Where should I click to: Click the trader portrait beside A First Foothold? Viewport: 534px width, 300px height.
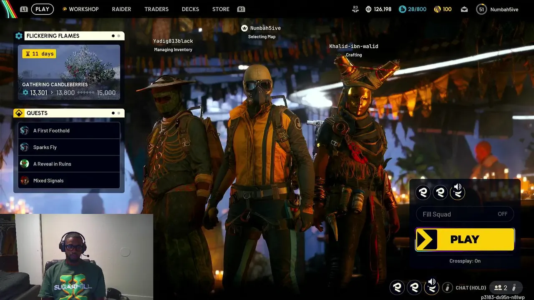25,130
